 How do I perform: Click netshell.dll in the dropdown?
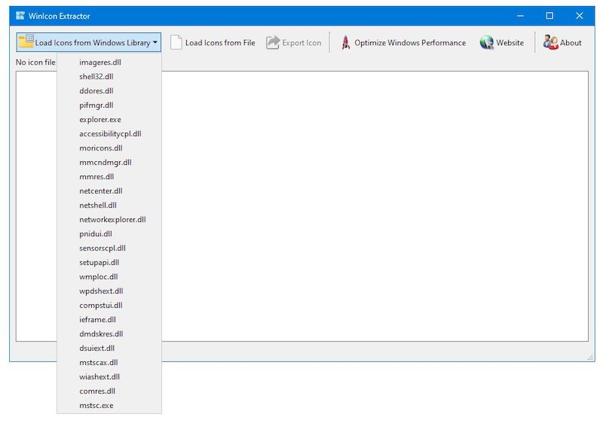click(x=109, y=205)
